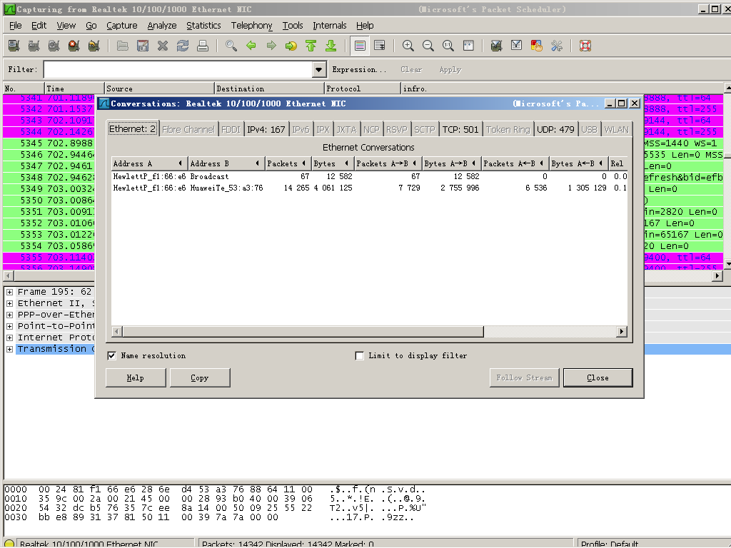The image size is (731, 548).
Task: Open help lifebuoy toolbar icon
Action: (585, 46)
